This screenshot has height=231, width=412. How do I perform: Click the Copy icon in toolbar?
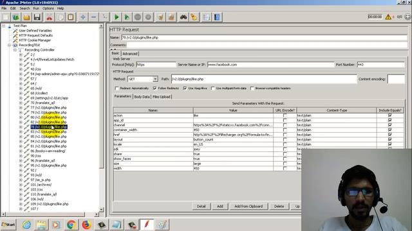click(60, 17)
